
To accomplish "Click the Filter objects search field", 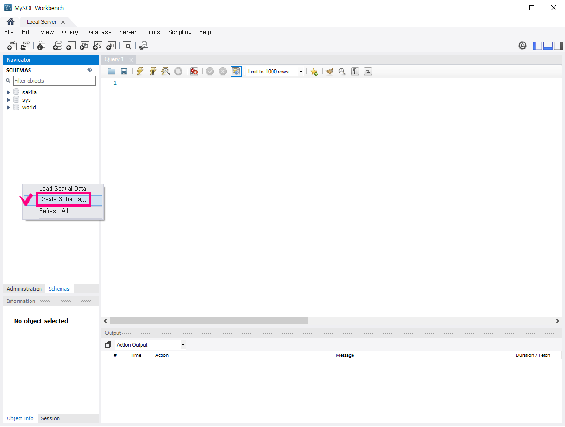I will [54, 81].
